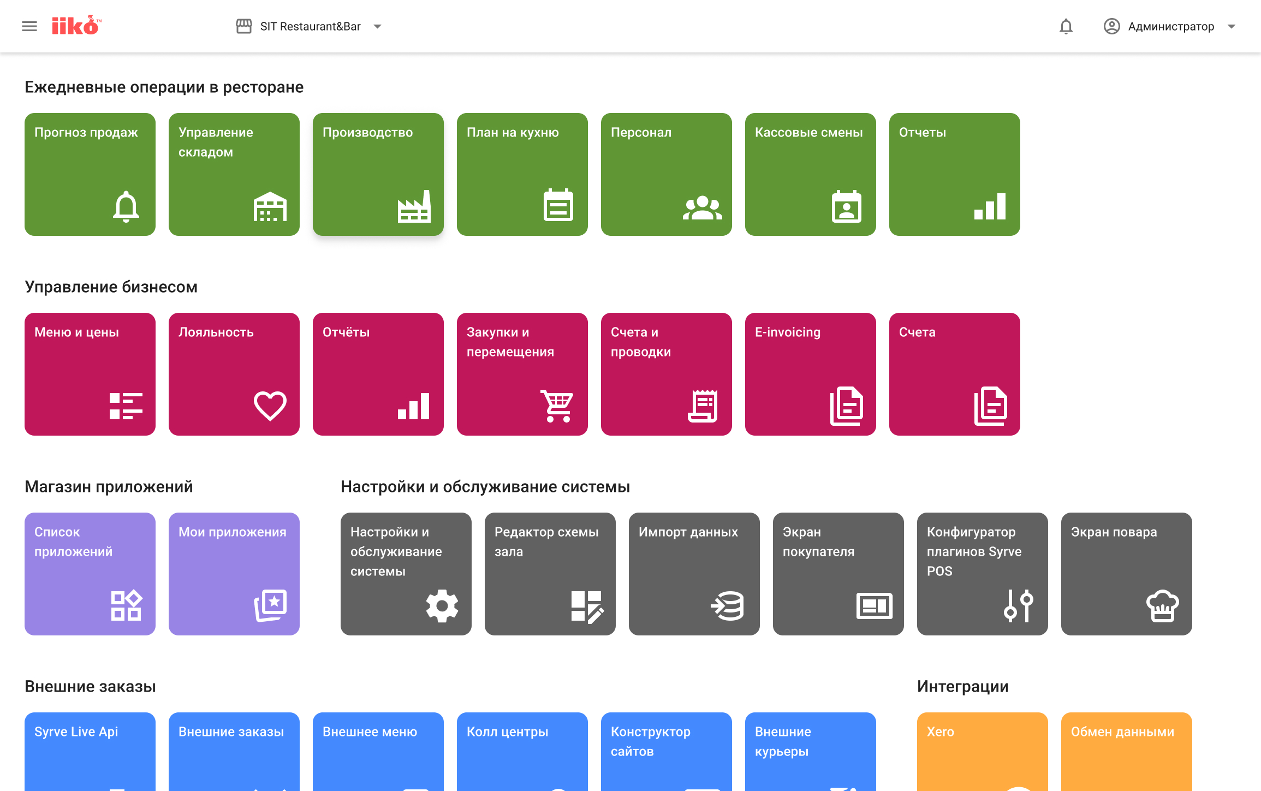The height and width of the screenshot is (791, 1261).
Task: Click the layout-edit icon on Редактор схемы зала
Action: (587, 606)
